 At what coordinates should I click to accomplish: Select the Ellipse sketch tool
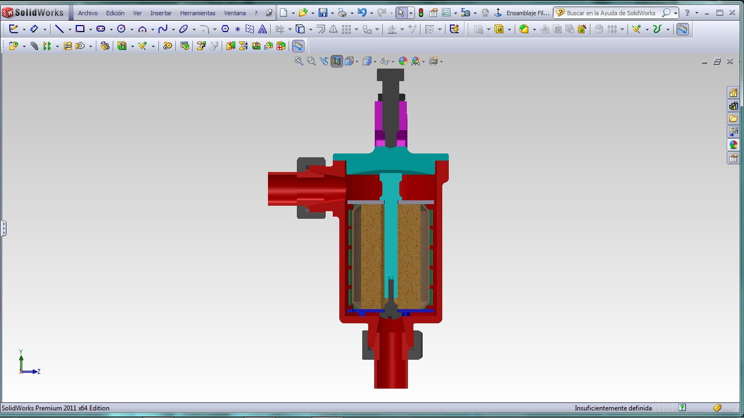[184, 29]
